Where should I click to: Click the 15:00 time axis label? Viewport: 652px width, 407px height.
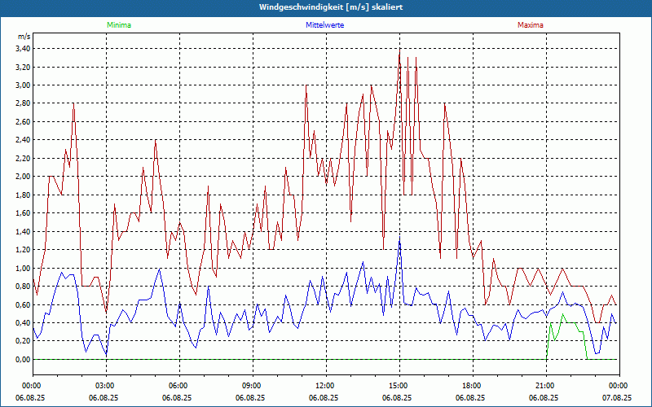point(399,386)
